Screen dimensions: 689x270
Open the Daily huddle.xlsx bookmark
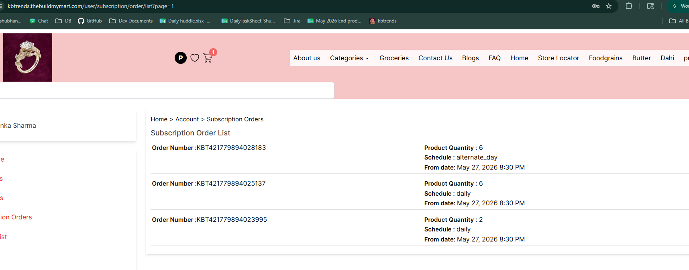tap(185, 21)
